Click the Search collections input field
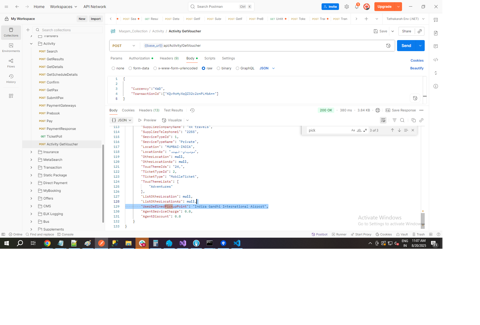 (71, 30)
